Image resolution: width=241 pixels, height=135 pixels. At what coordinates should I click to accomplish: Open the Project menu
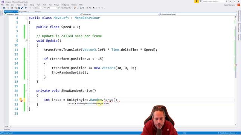click(x=19, y=5)
